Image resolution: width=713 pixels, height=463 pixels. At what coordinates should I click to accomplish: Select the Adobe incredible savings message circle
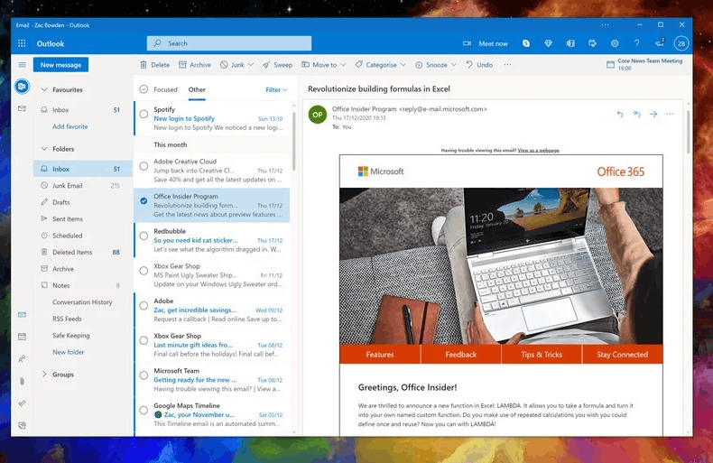pos(144,306)
